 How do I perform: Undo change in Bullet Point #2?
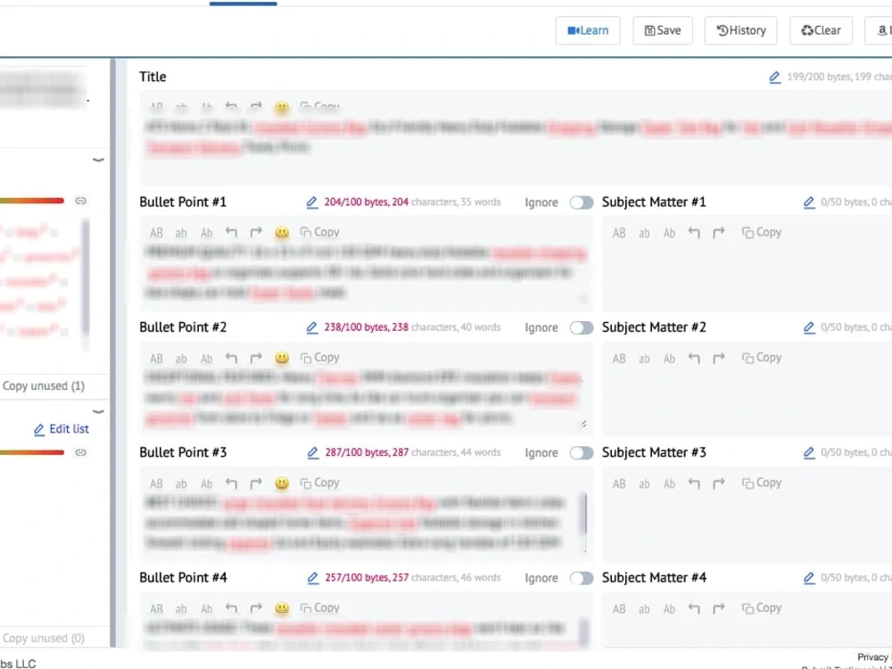[x=231, y=358]
